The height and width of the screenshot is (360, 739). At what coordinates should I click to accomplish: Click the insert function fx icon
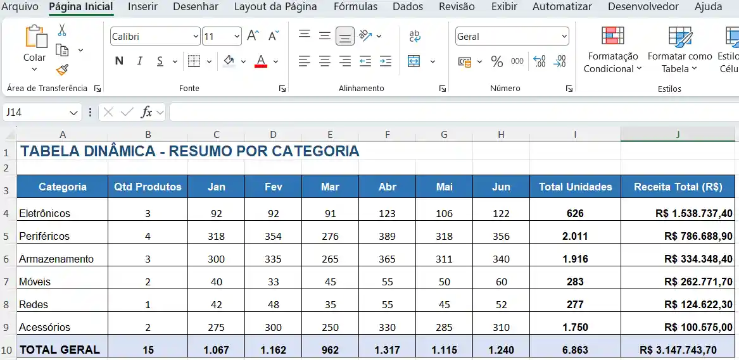tap(146, 113)
